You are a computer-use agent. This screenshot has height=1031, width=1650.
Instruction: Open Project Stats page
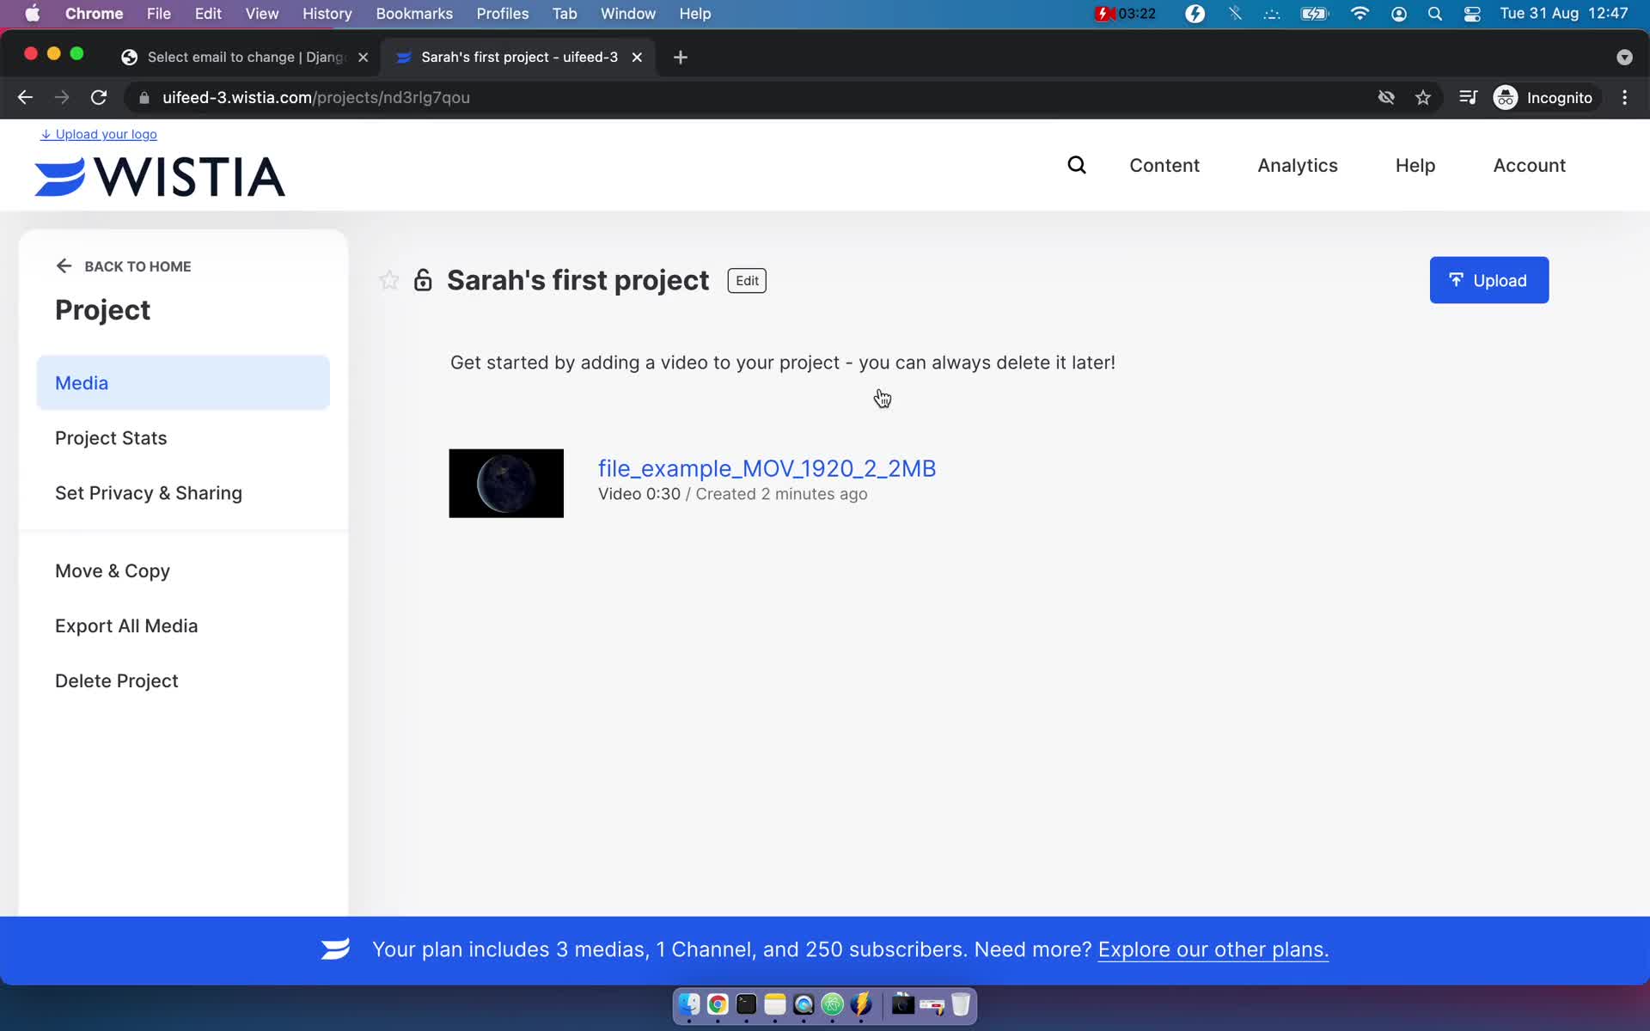(111, 437)
